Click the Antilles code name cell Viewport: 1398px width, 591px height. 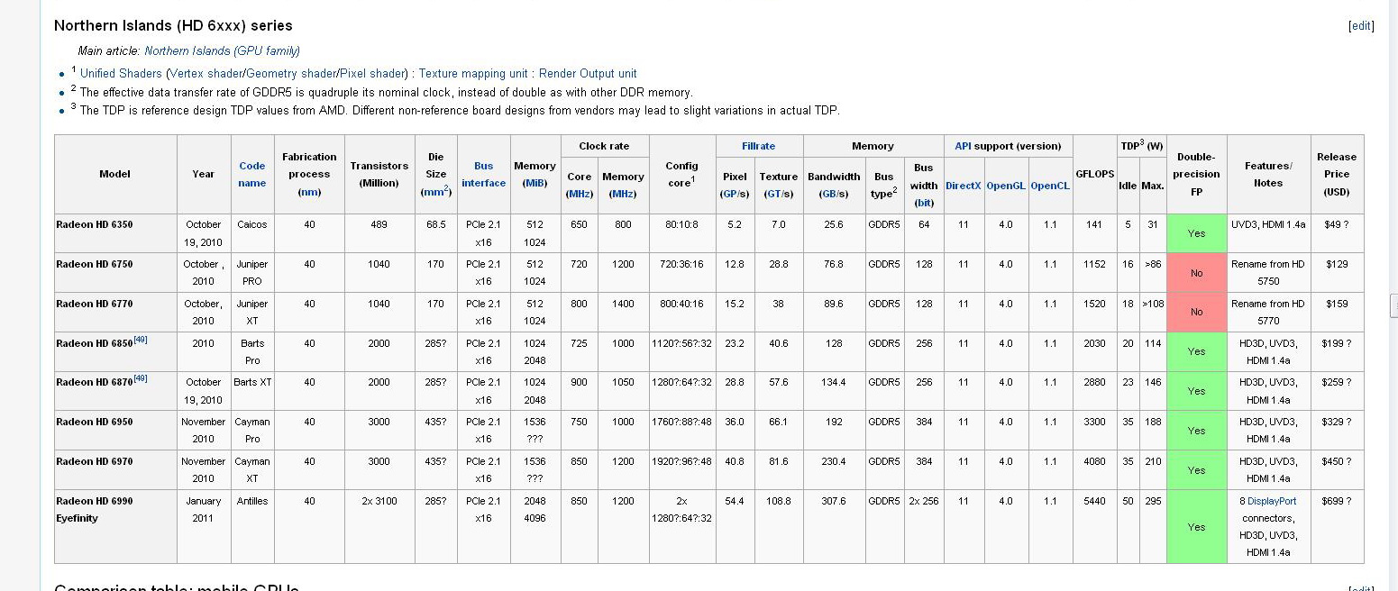point(252,527)
